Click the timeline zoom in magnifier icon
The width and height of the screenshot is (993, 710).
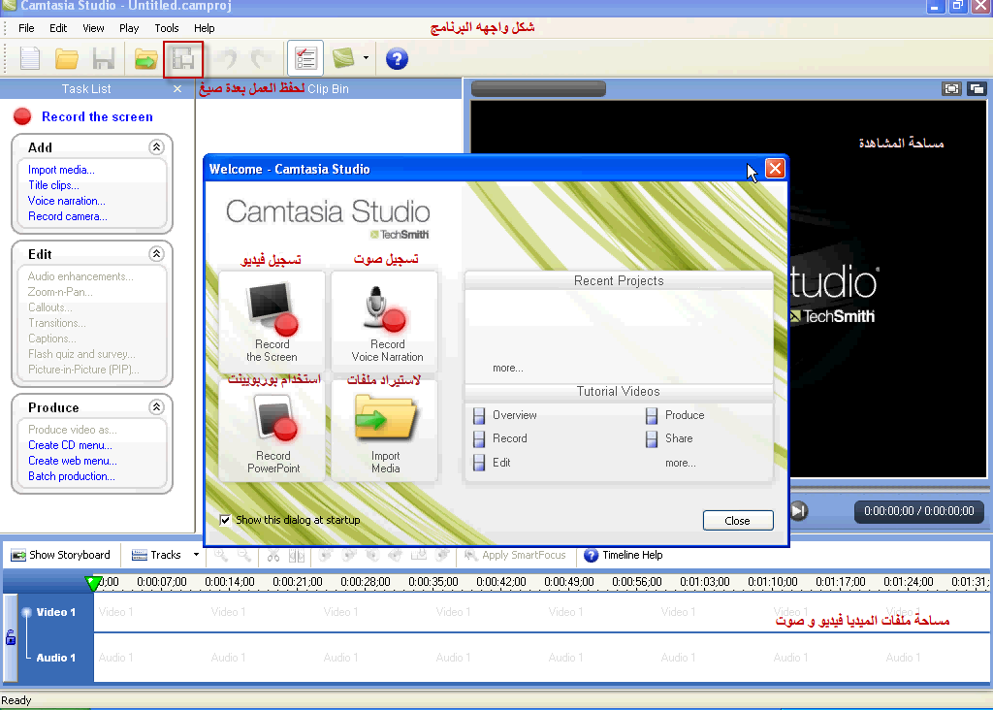tap(221, 556)
